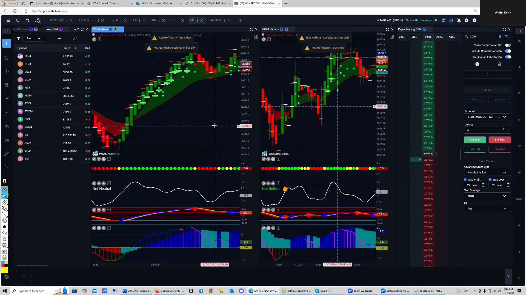Switch to the Watchlist workspace tab
This screenshot has height=295, width=526.
pyautogui.click(x=216, y=20)
